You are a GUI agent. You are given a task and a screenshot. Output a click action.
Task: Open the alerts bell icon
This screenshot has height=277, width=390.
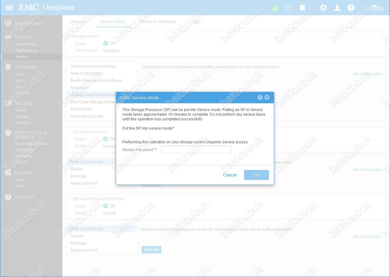tap(303, 8)
